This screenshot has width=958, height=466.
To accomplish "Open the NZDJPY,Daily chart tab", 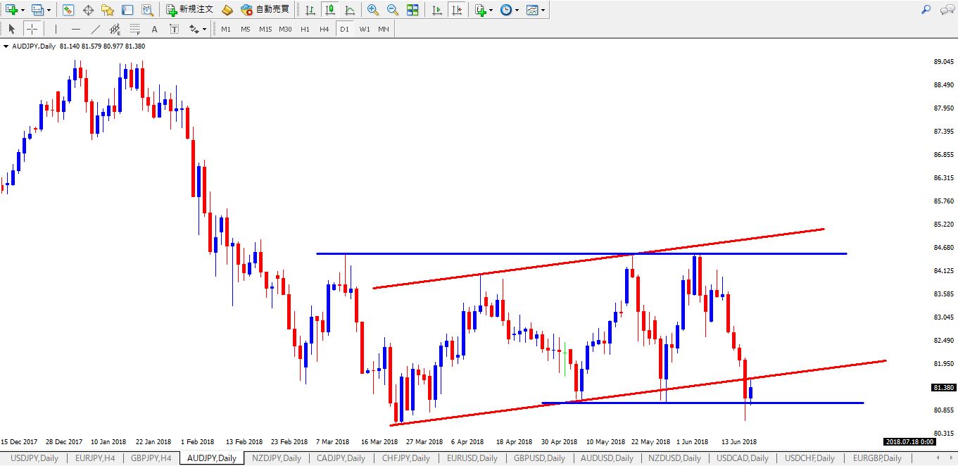I will 277,458.
